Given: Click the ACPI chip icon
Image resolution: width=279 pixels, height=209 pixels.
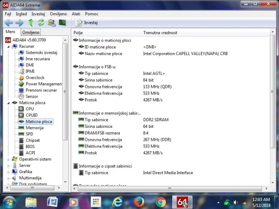Looking at the screenshot, I should coord(22,153).
